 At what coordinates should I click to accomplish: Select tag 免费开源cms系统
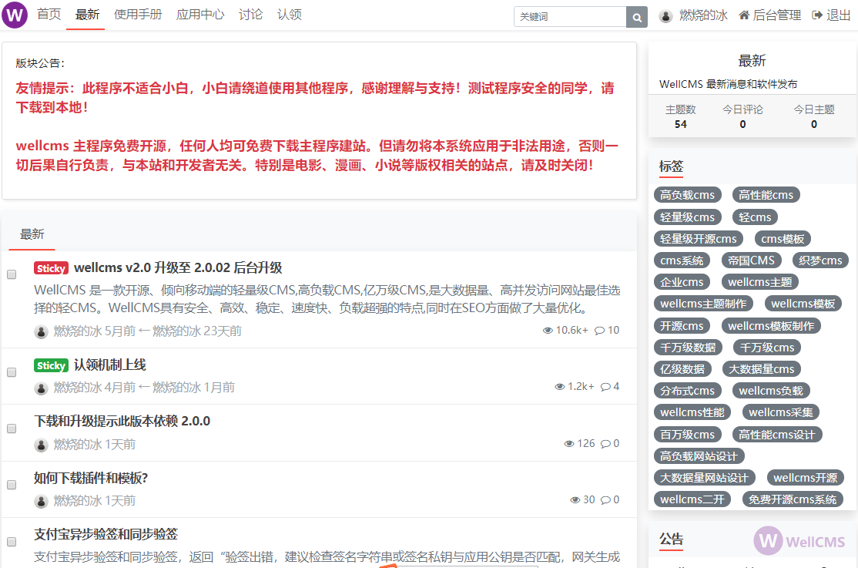pos(793,499)
